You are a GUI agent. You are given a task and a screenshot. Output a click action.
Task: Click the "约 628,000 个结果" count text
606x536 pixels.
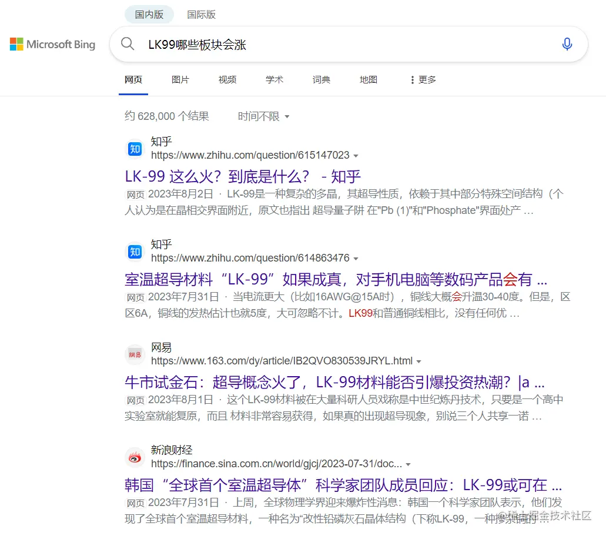pos(166,116)
